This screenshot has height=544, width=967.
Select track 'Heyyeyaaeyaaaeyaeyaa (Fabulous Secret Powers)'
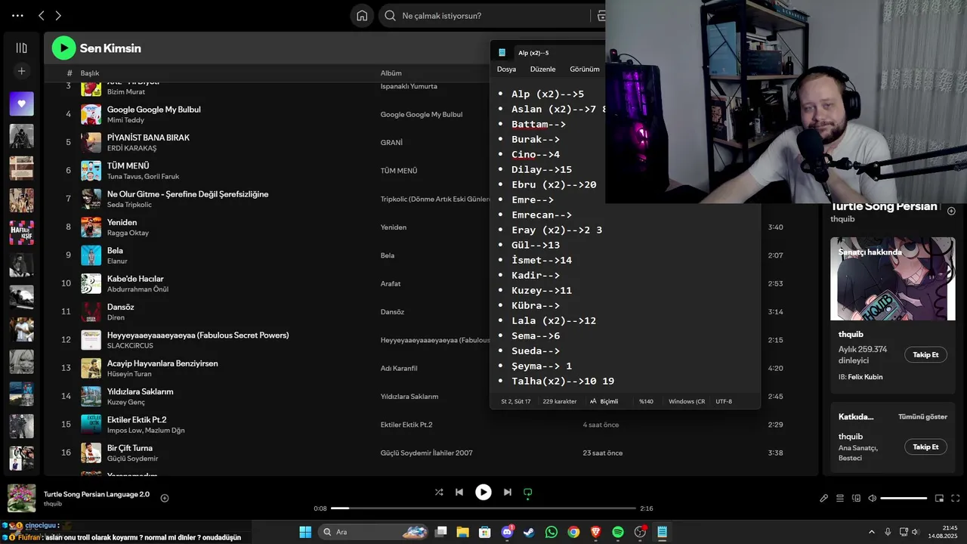coord(198,335)
